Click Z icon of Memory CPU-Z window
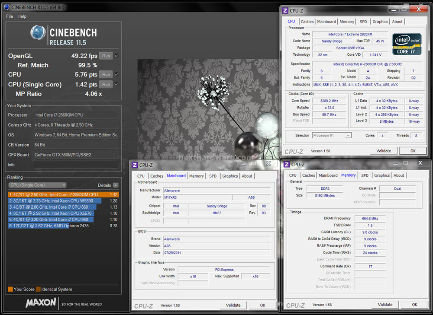This screenshot has width=433, height=315. point(287,165)
